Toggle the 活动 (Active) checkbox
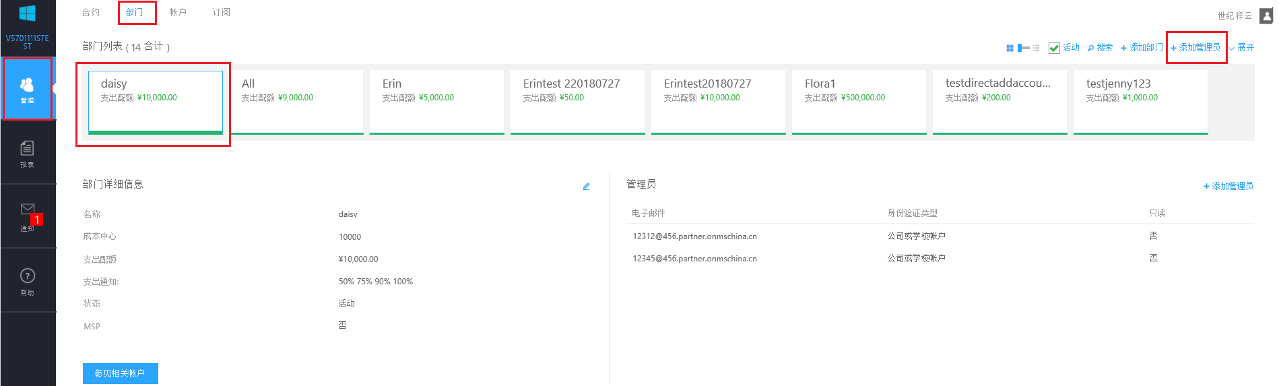 pos(1054,48)
